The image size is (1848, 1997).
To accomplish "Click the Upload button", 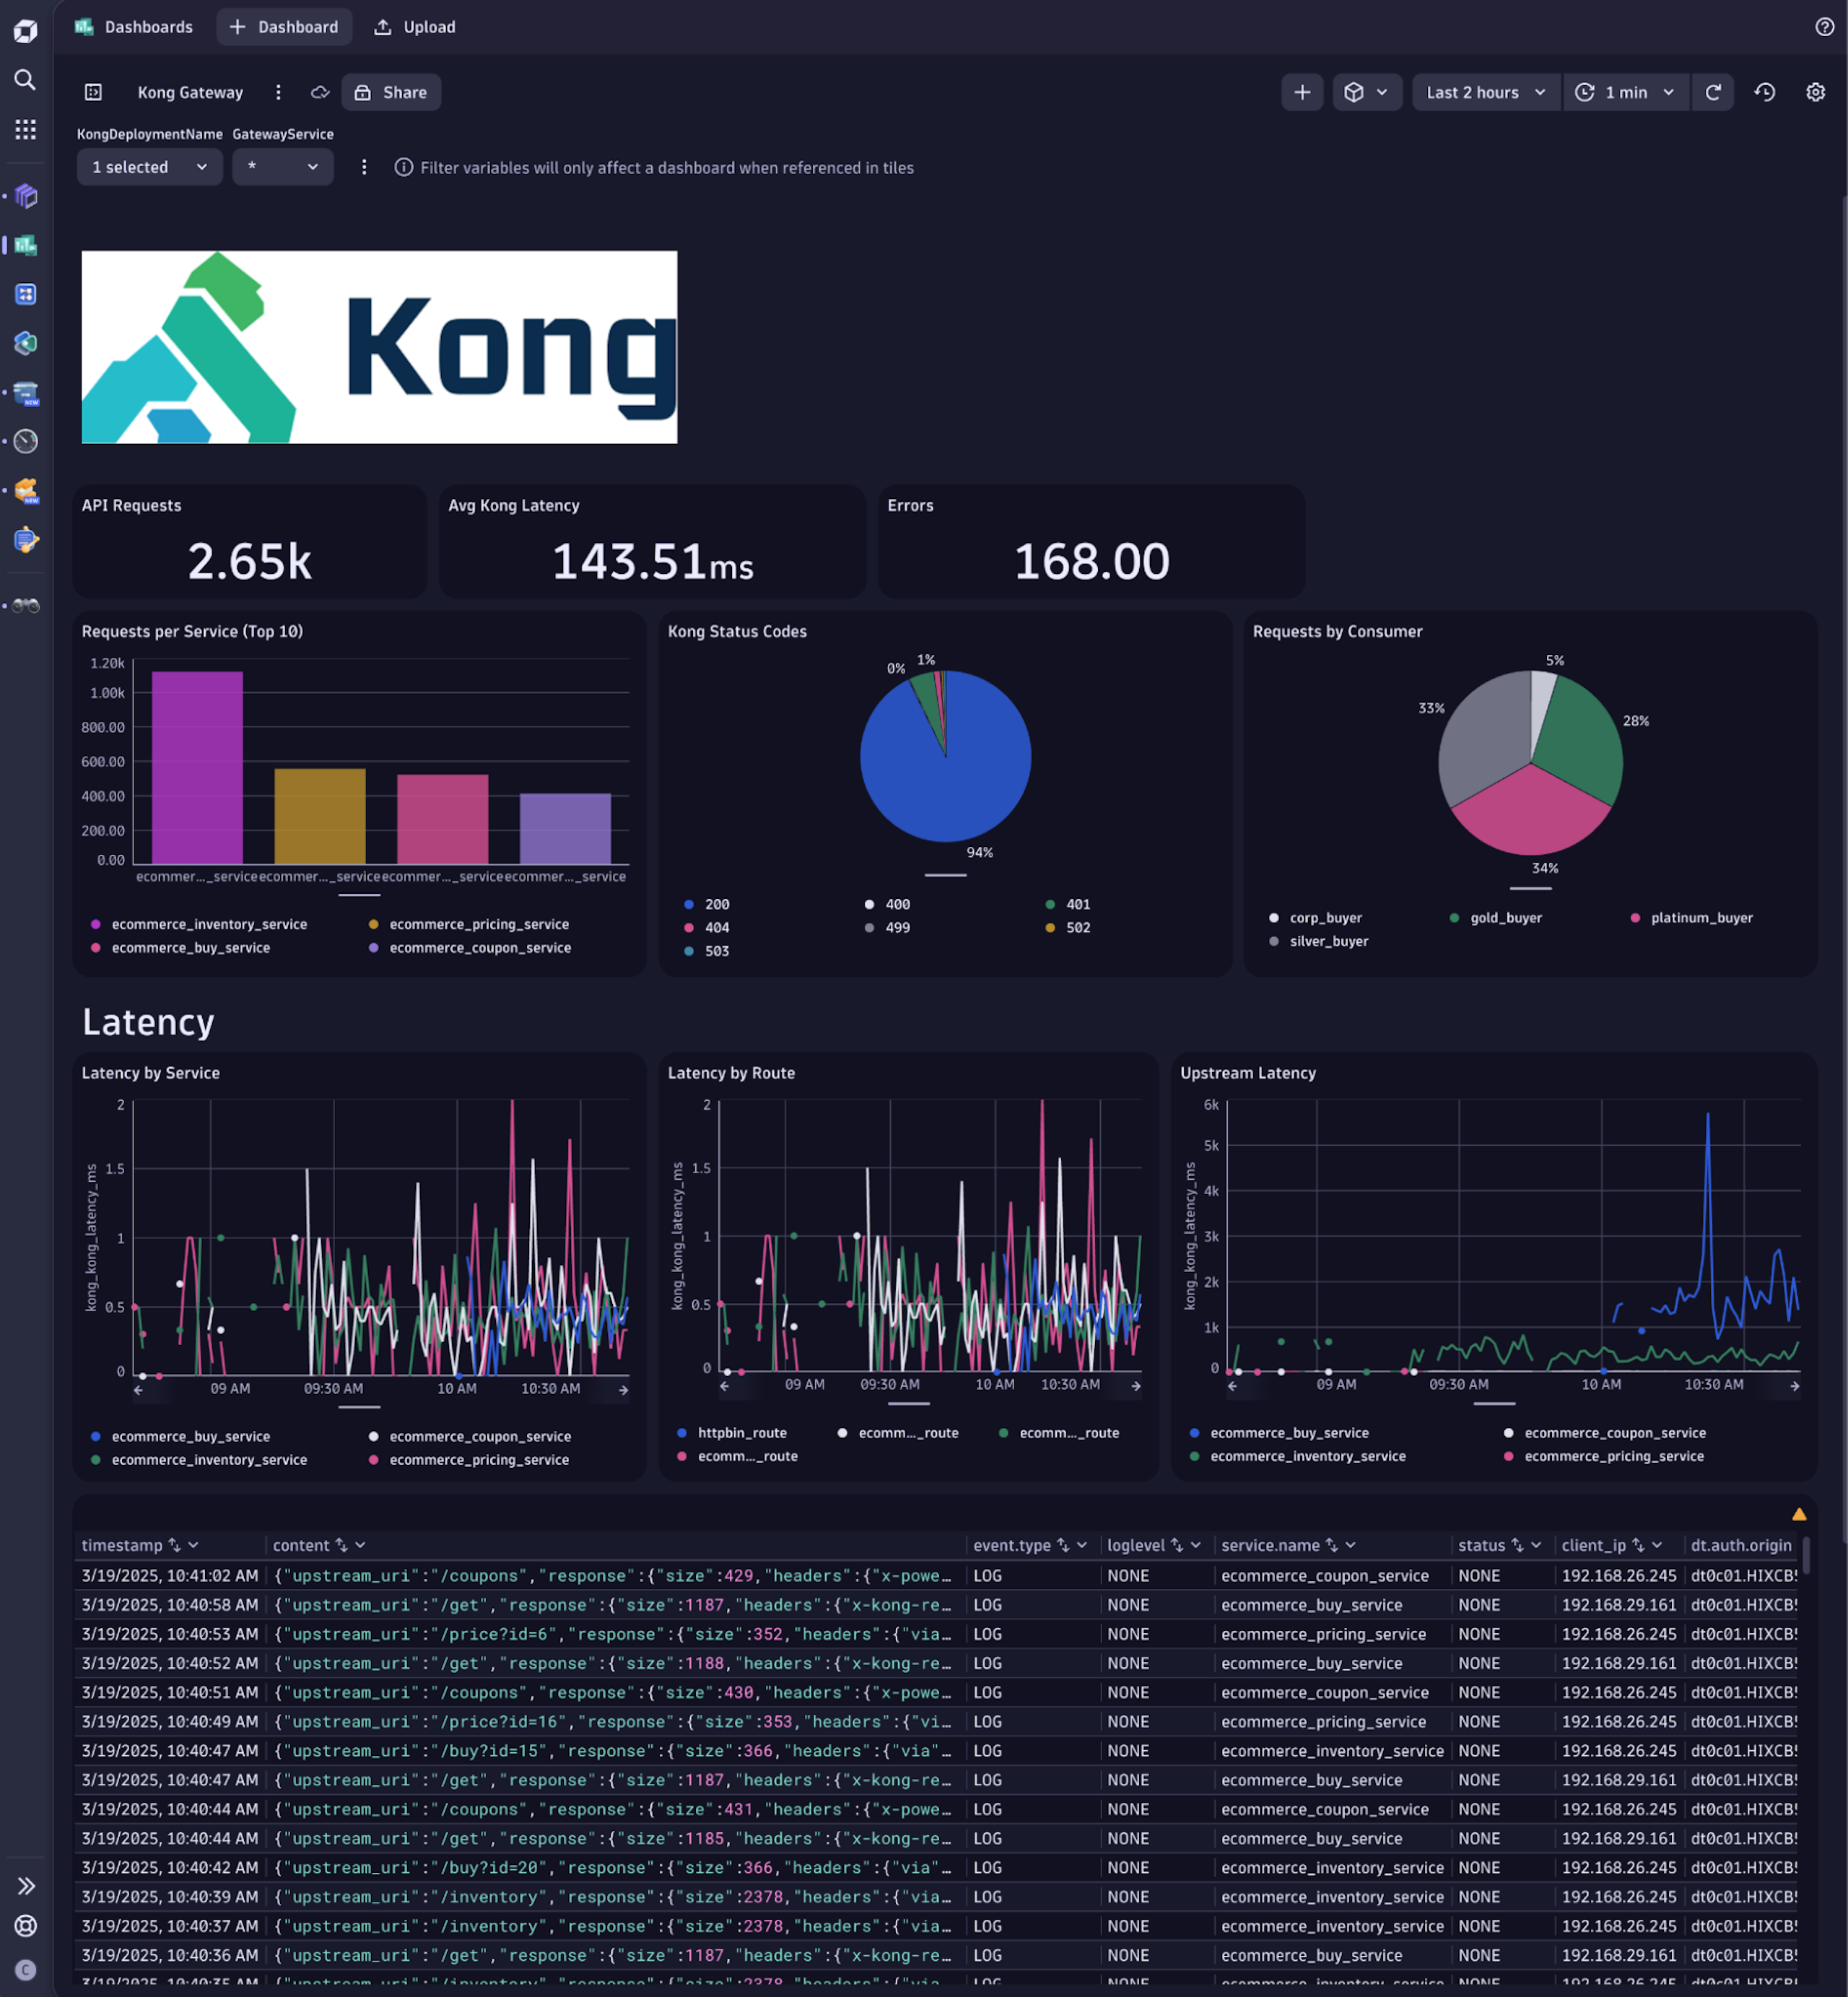I will (415, 27).
